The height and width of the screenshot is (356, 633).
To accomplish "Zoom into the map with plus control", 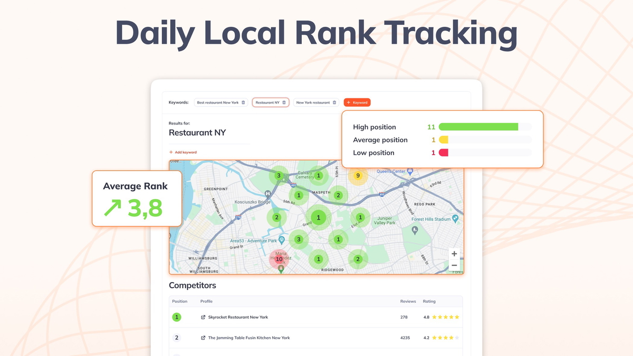I will 454,254.
